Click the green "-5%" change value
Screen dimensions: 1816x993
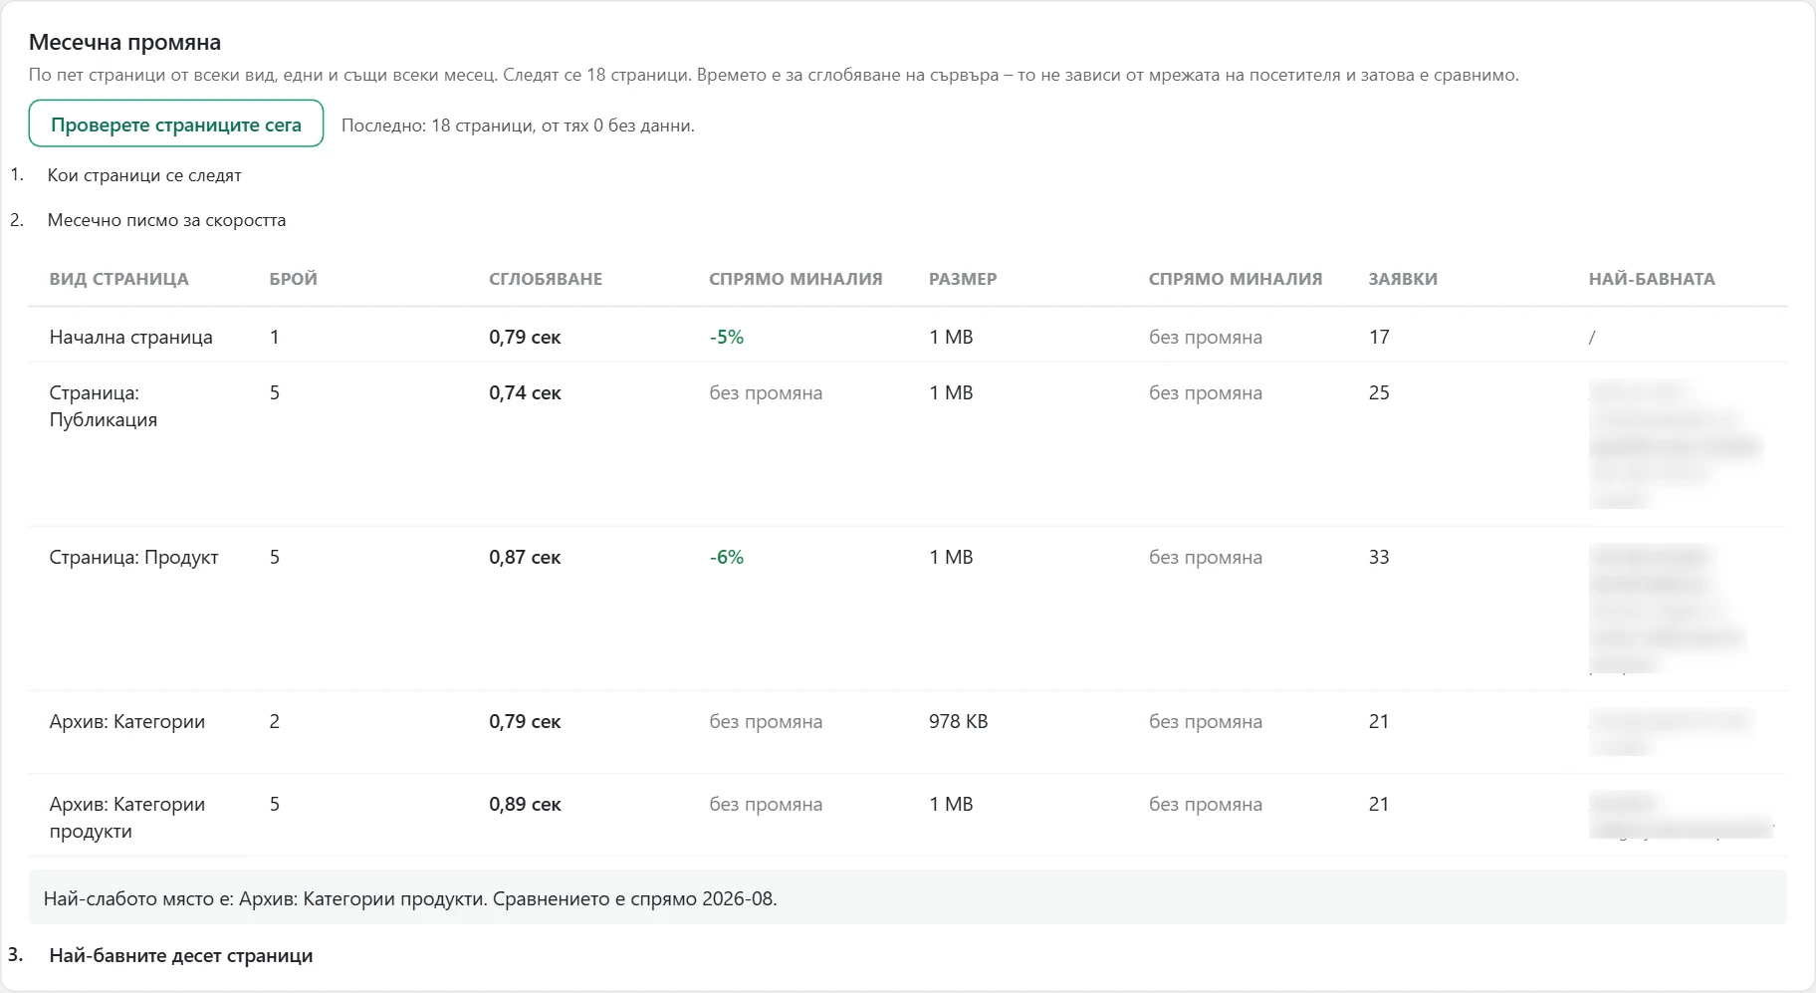727,337
